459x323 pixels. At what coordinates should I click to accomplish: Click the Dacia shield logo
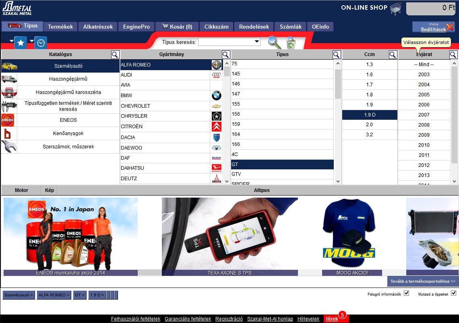click(217, 138)
